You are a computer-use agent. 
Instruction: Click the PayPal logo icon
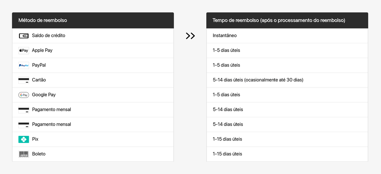point(24,66)
